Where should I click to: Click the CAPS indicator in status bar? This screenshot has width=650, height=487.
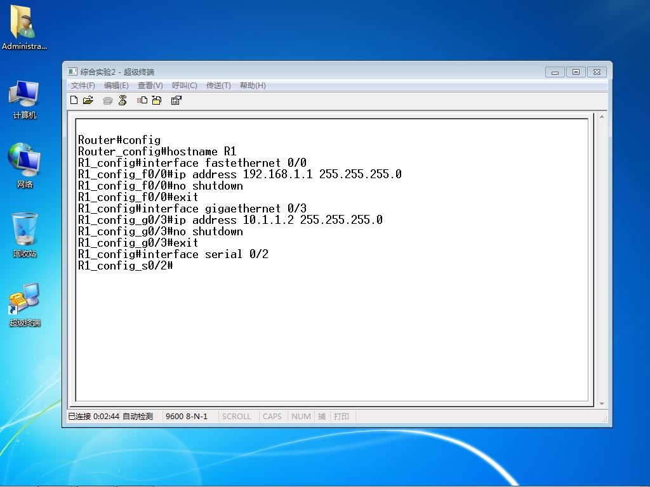272,416
